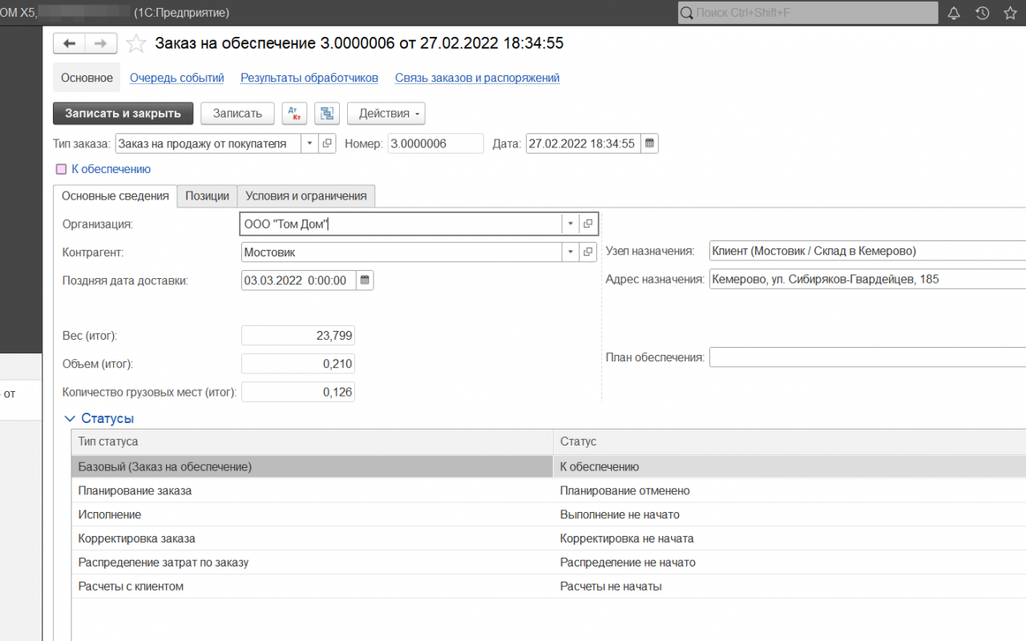Open Контрагент item form icon
The image size is (1026, 641).
click(x=588, y=252)
